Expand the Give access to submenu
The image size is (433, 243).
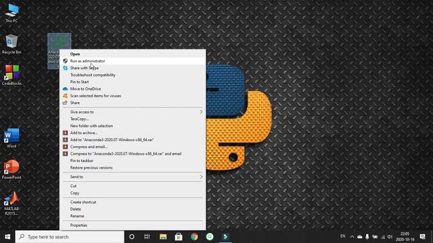pyautogui.click(x=133, y=112)
